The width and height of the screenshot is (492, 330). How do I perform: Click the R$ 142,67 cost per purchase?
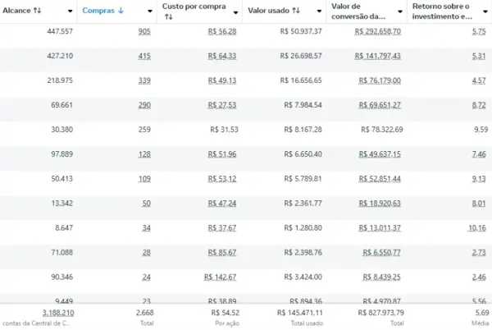(x=220, y=277)
